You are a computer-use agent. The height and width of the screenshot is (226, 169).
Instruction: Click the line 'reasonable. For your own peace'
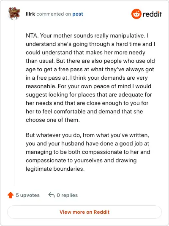point(88,86)
